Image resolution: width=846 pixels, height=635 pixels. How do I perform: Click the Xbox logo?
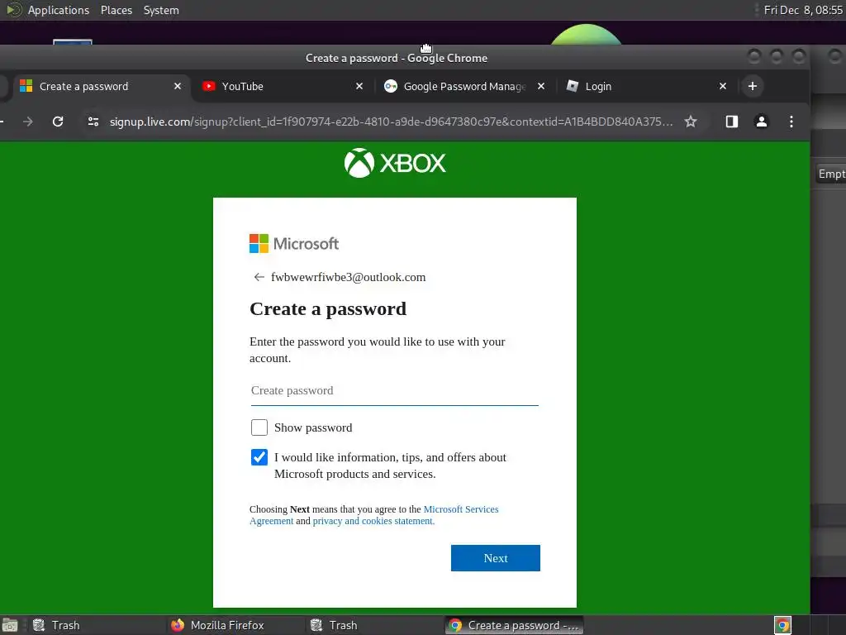(395, 163)
